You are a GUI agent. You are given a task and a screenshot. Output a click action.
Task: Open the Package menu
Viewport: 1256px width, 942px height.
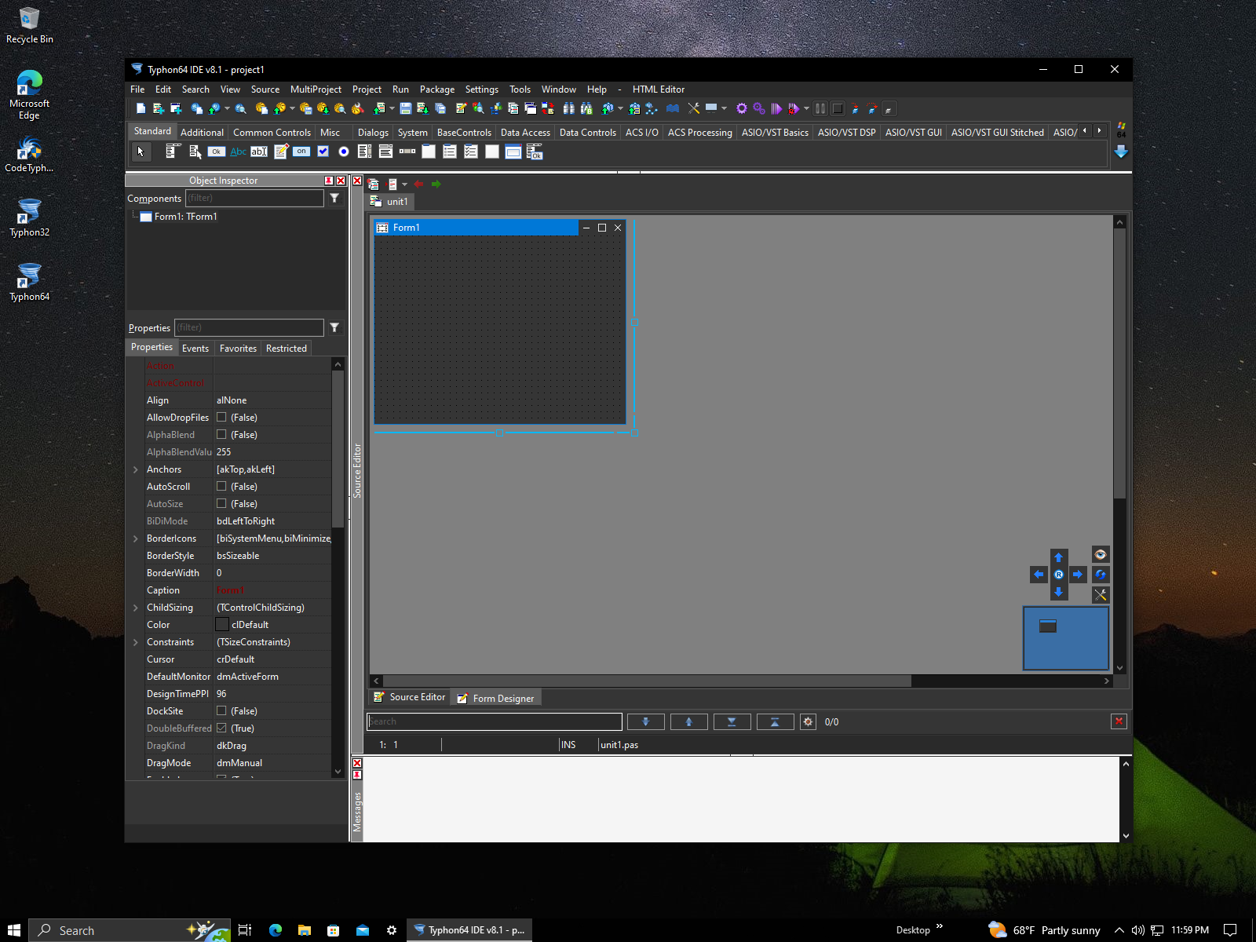click(x=437, y=89)
